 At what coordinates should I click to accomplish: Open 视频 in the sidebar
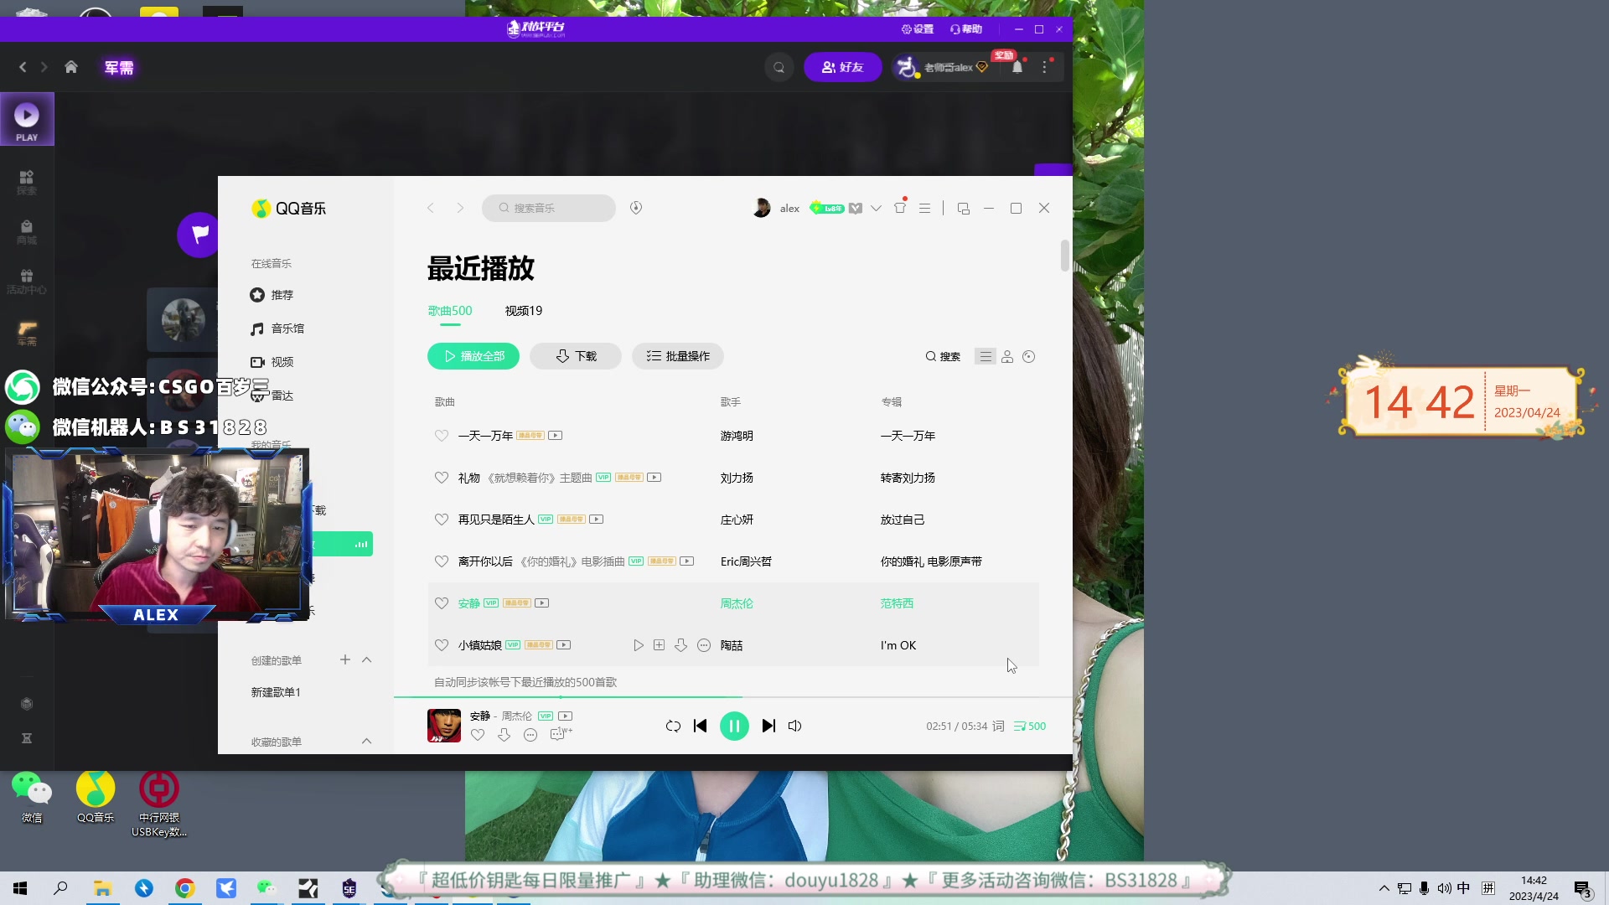(272, 362)
